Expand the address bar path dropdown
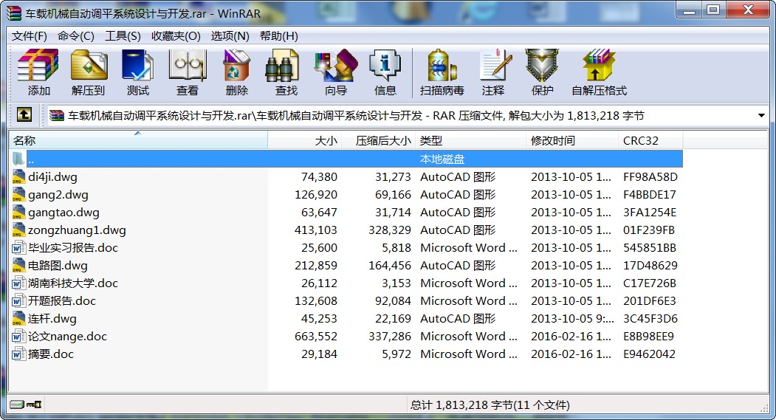776x420 pixels. 761,116
